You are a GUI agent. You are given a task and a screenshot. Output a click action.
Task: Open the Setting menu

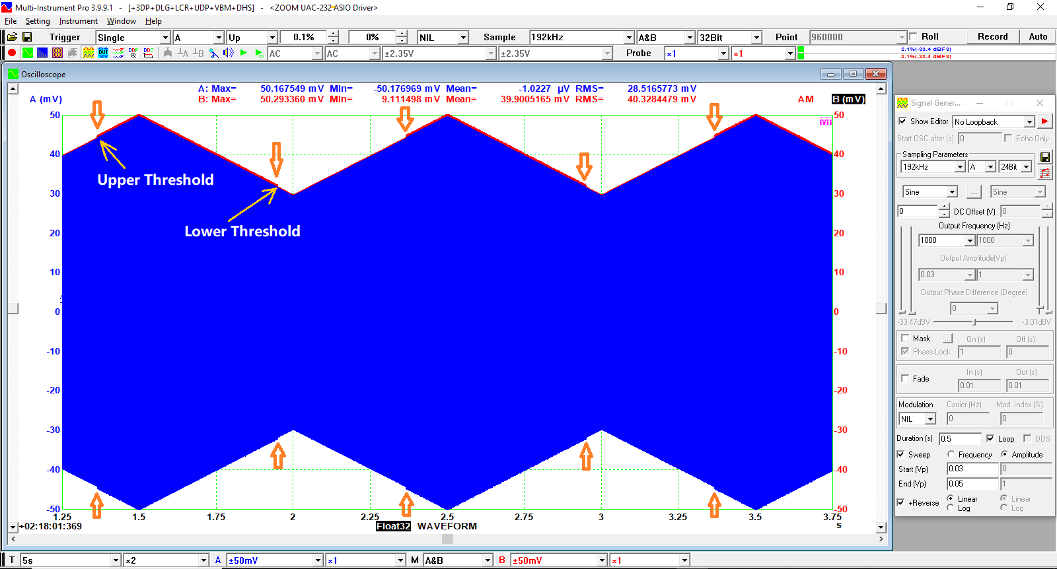pyautogui.click(x=38, y=21)
